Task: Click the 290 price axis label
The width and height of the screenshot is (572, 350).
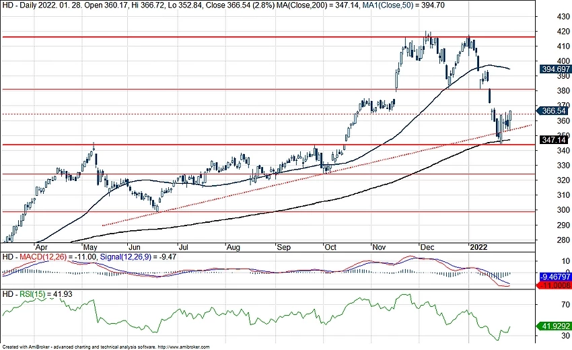Action: [563, 225]
